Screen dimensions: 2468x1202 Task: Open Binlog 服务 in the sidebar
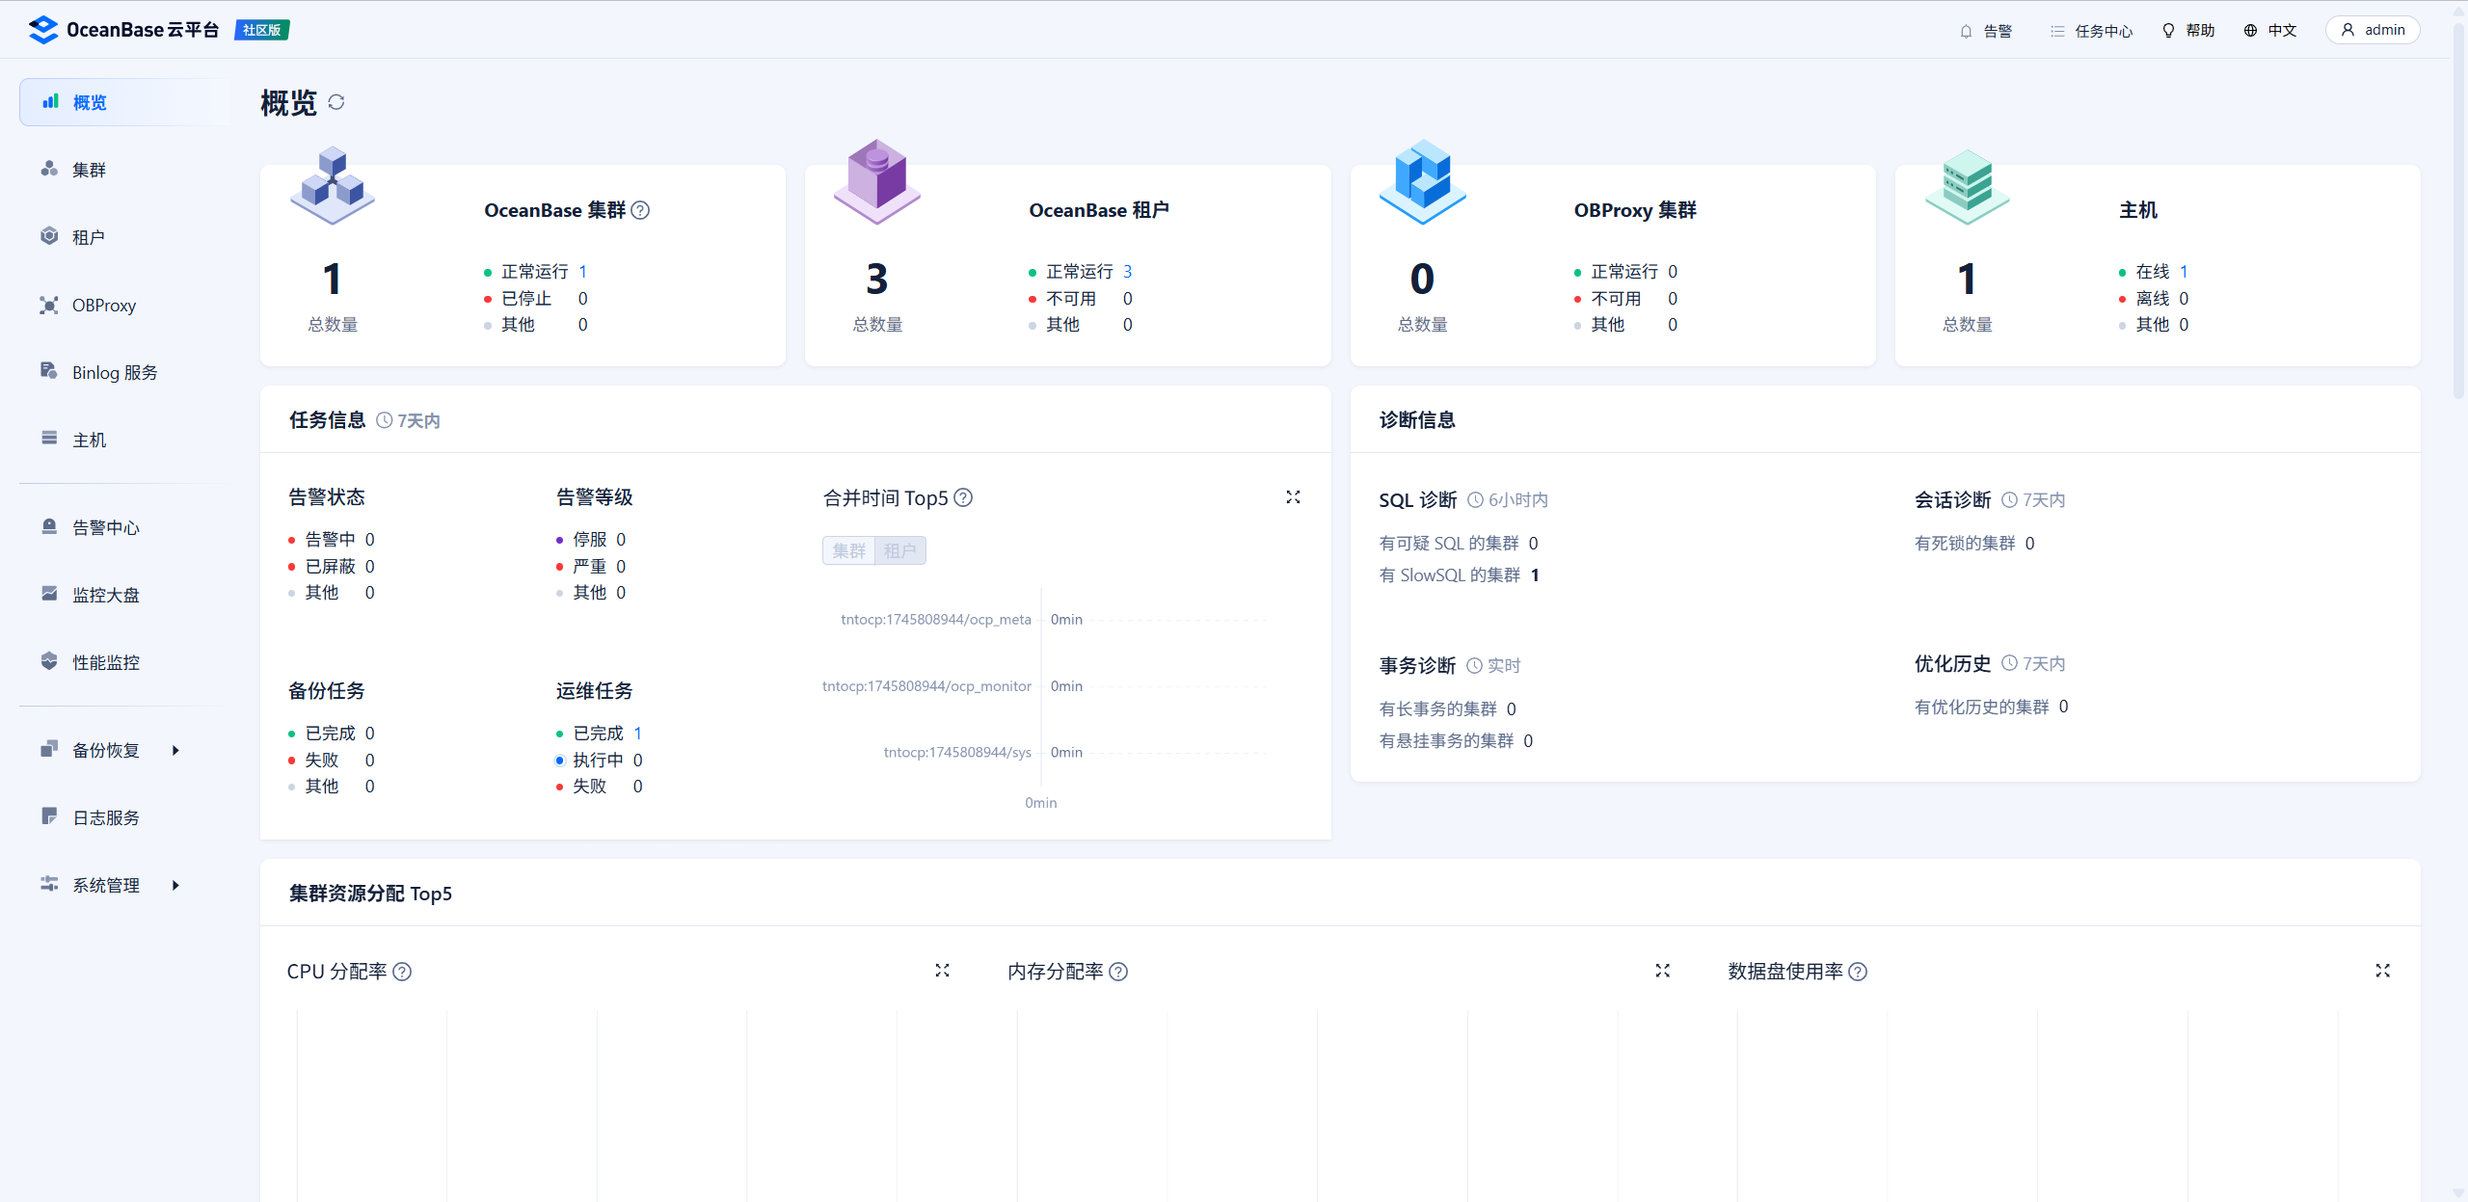coord(114,372)
